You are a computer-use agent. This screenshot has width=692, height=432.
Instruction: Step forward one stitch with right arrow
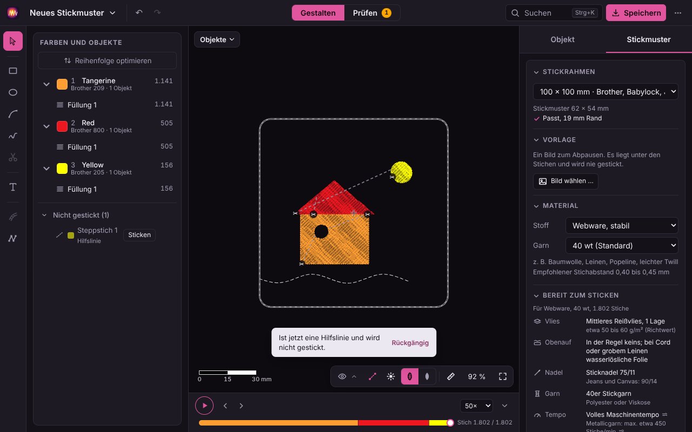241,406
